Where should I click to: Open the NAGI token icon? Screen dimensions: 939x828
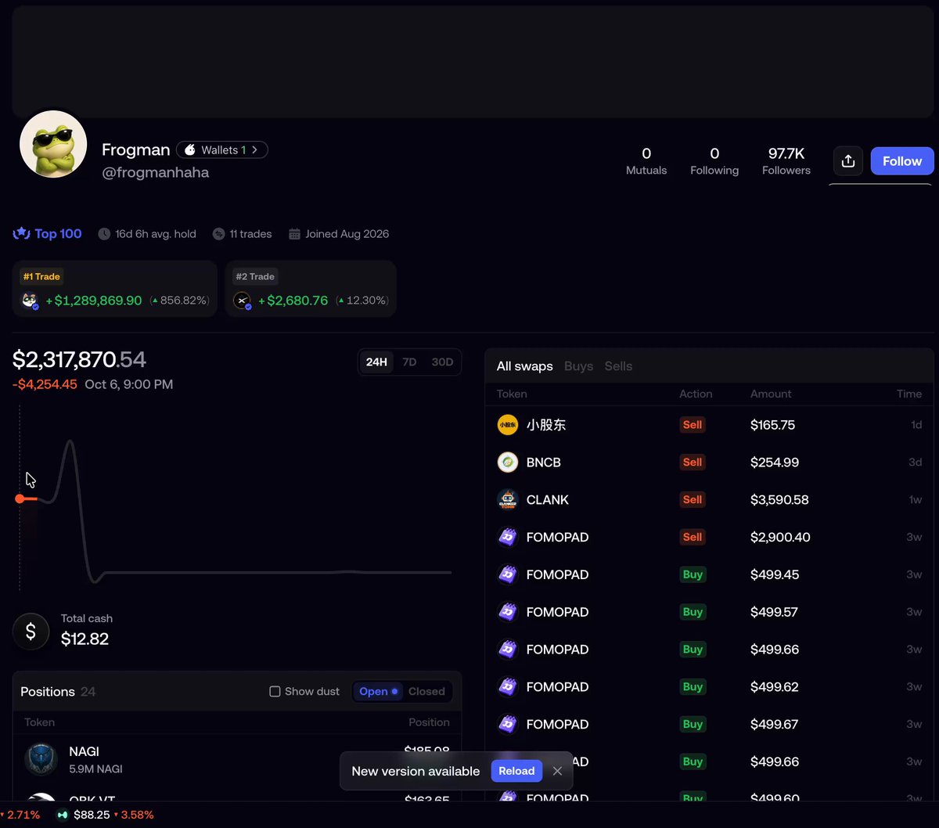coord(41,759)
